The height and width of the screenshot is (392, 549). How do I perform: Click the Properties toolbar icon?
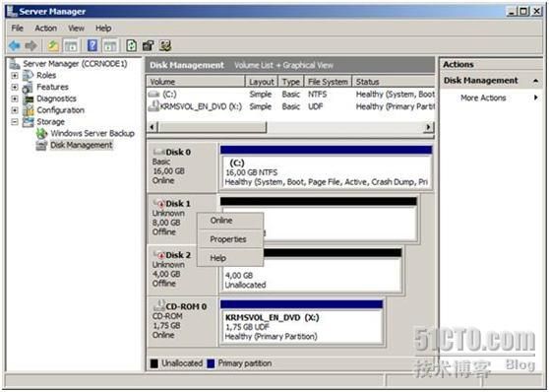149,45
